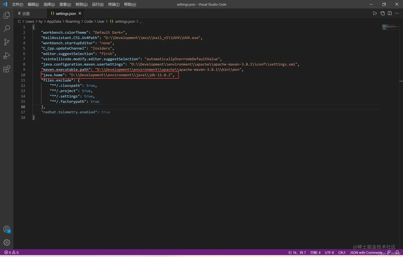Click "java.configuration.maven.userSettings" key
Screen dimensions: 403x257
83,64
